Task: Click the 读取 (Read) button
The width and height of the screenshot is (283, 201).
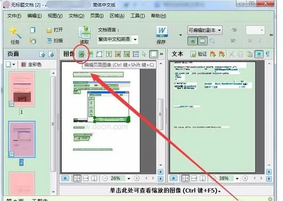Action: [x=85, y=35]
